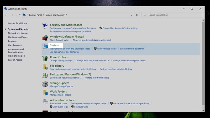The height and width of the screenshot is (118, 210).
Task: Open Appearance and Personalization category
Action: tap(16, 51)
